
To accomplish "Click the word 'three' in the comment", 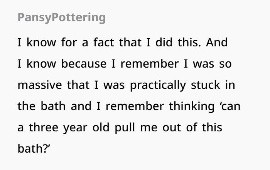I will 44,127.
